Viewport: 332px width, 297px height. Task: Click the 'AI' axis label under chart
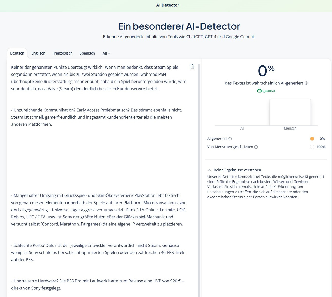pos(242,128)
